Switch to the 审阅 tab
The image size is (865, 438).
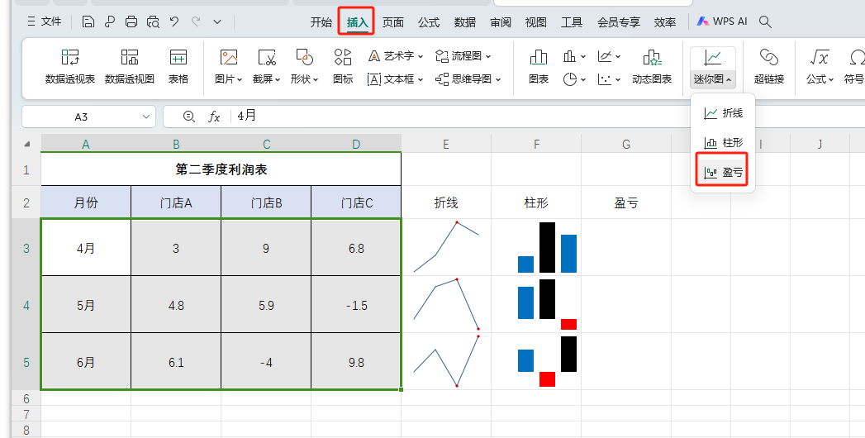tap(501, 22)
